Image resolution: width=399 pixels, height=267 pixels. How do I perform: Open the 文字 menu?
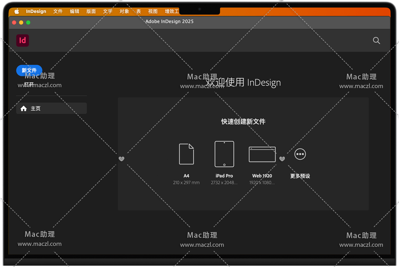[108, 12]
